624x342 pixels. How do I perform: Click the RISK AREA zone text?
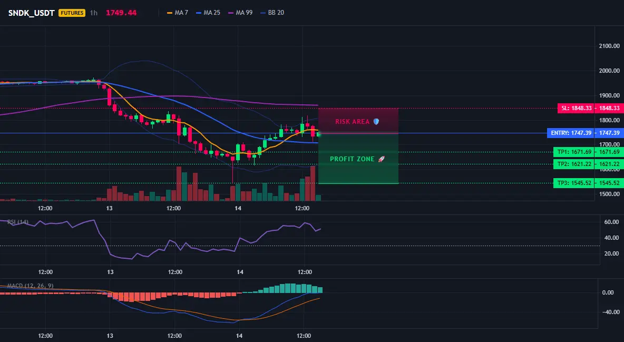click(x=352, y=121)
